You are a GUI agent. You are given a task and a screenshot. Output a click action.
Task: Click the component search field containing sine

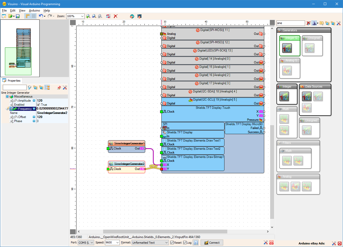click(x=290, y=23)
